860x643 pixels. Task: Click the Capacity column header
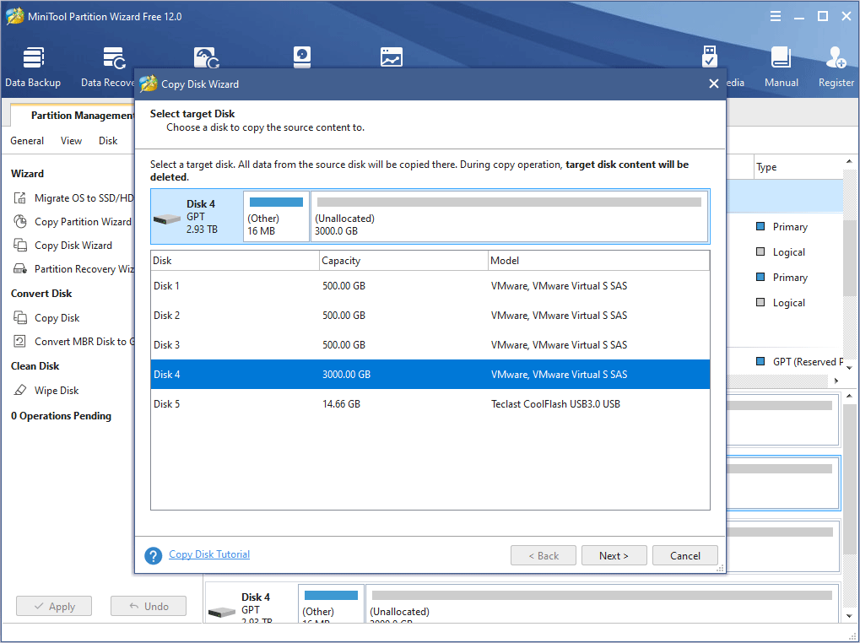403,261
